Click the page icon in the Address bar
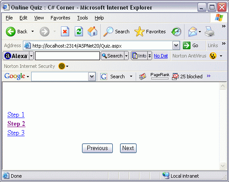Image resolution: width=229 pixels, height=182 pixels. [27, 45]
